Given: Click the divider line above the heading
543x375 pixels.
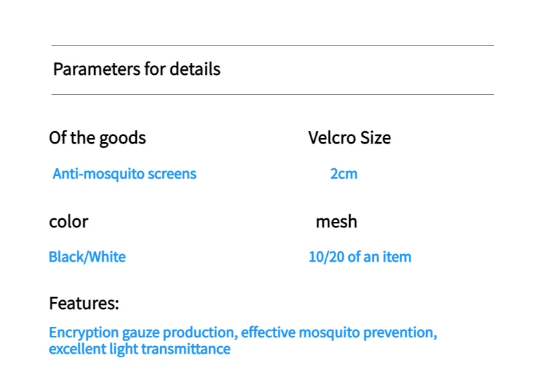Looking at the screenshot, I should [272, 46].
